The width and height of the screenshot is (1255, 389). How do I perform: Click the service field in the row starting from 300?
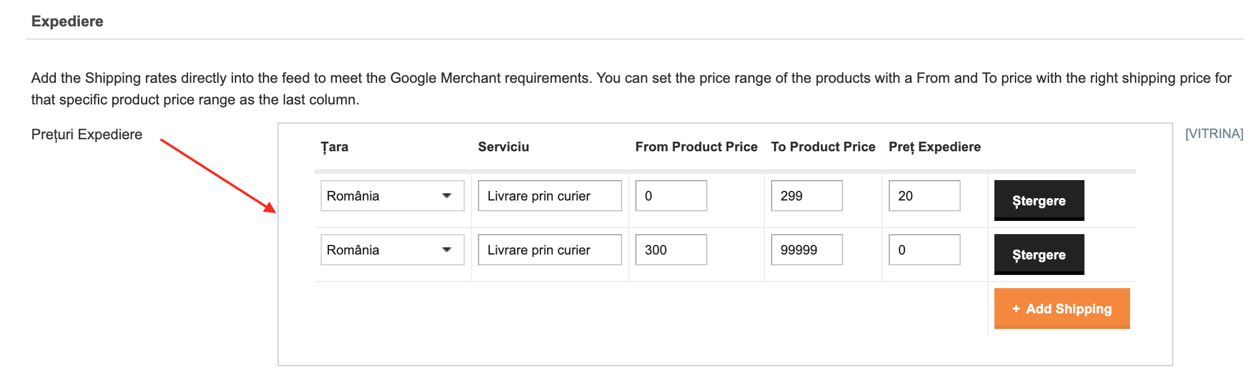click(x=549, y=250)
